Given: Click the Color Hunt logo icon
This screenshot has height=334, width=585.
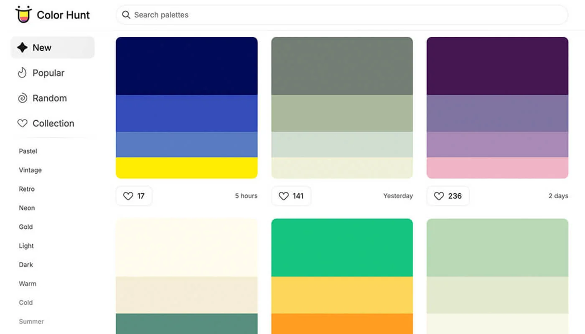Looking at the screenshot, I should (23, 15).
